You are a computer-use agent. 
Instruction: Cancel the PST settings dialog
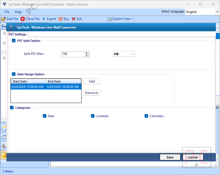point(193,157)
